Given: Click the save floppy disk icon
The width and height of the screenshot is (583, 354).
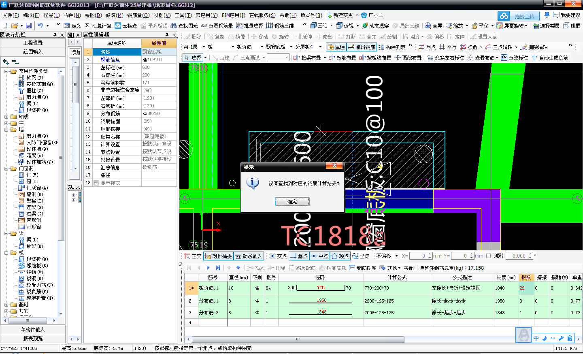Looking at the screenshot, I should 28,26.
